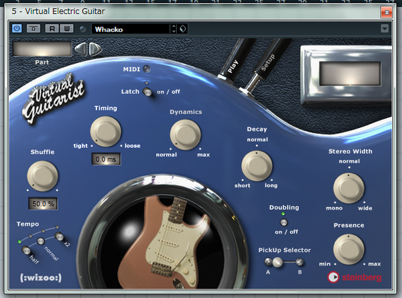Enable Read automation R button
The height and width of the screenshot is (298, 402).
(x=52, y=28)
